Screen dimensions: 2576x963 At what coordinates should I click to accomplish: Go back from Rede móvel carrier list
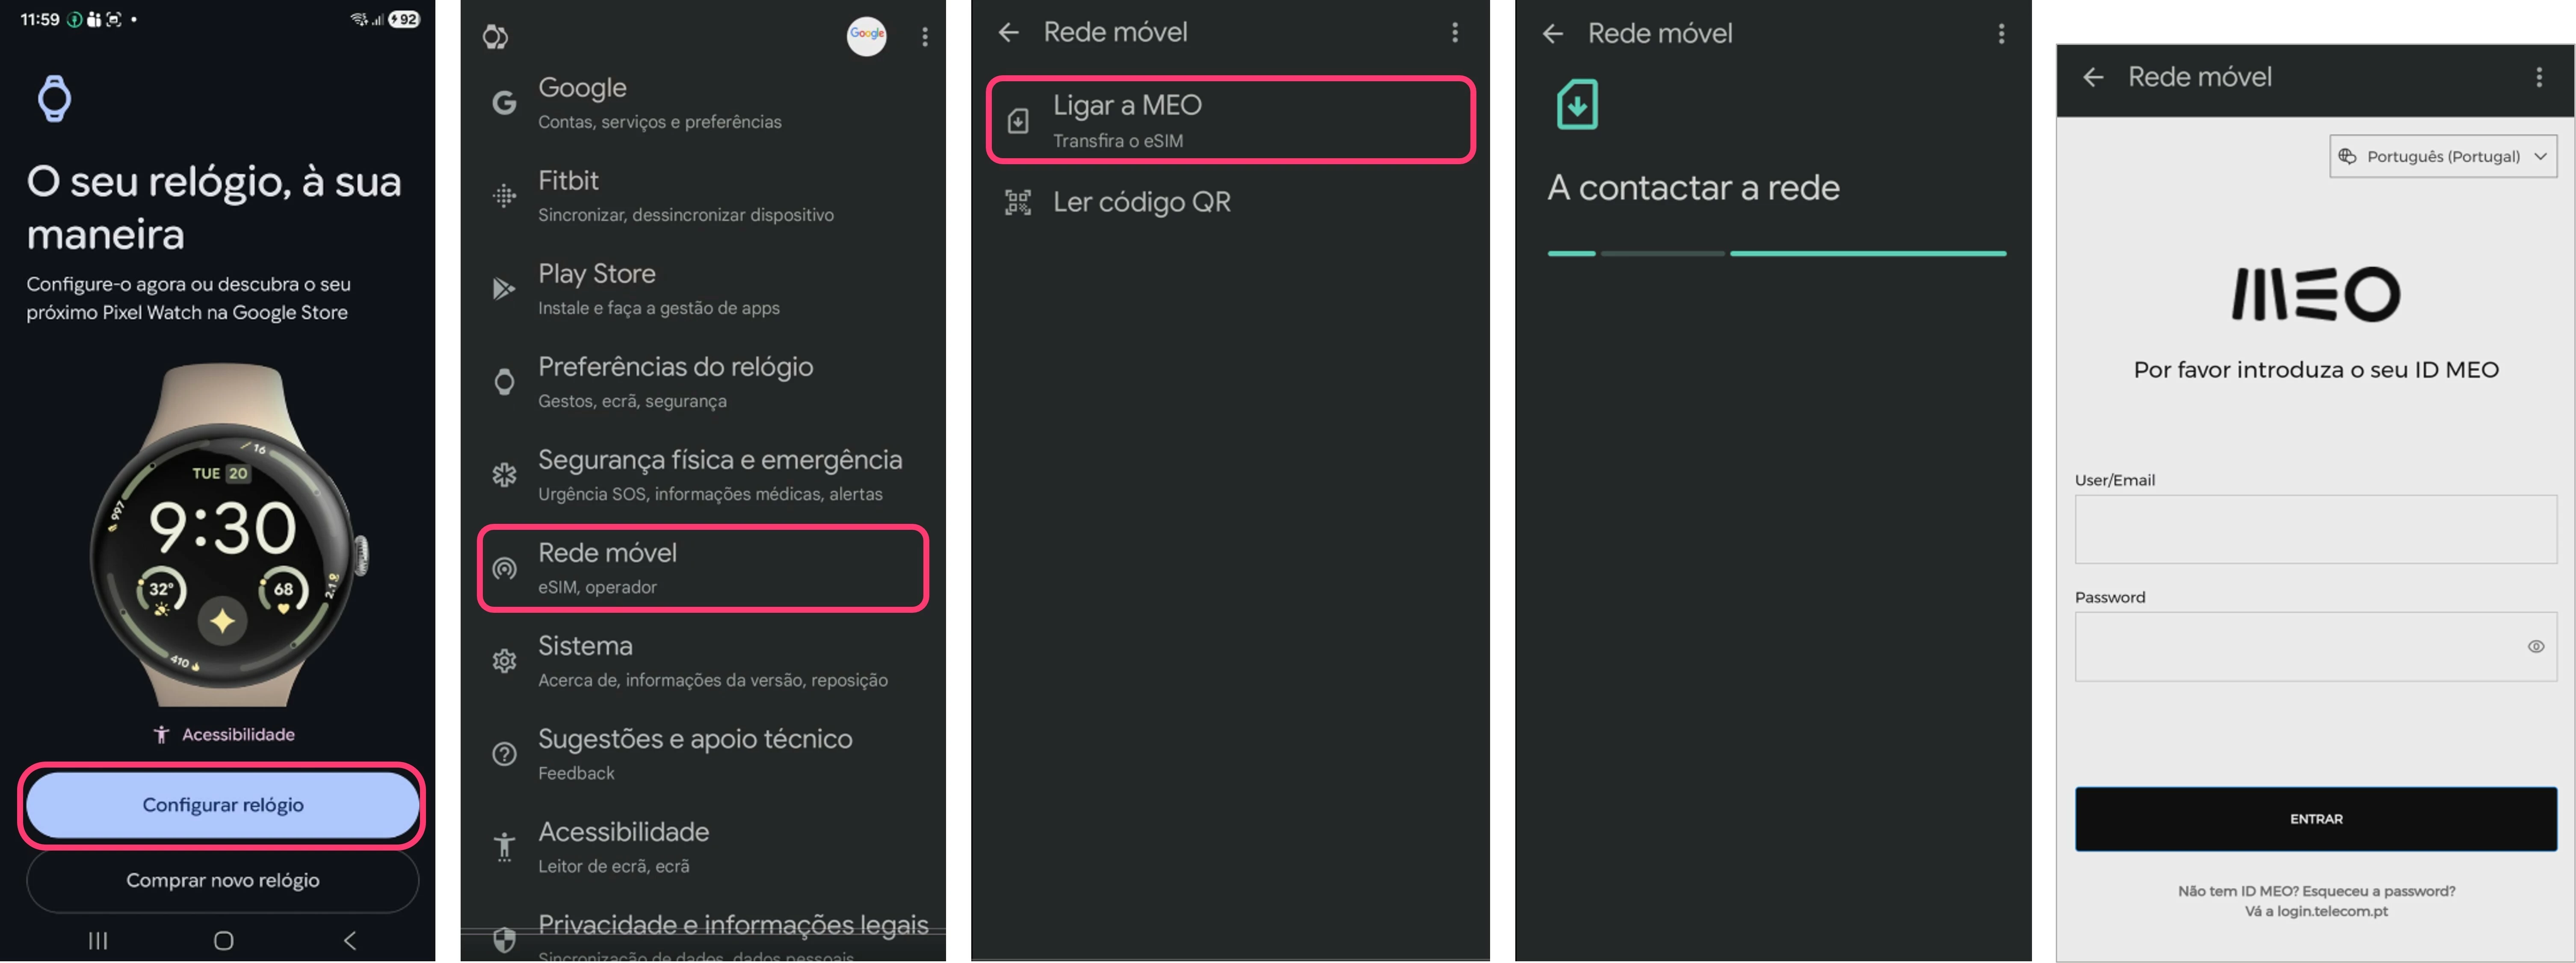(x=1008, y=33)
